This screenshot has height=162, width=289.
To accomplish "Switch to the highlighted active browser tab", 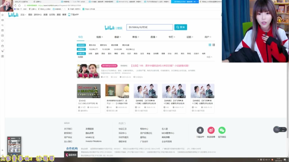I will point(185,2).
